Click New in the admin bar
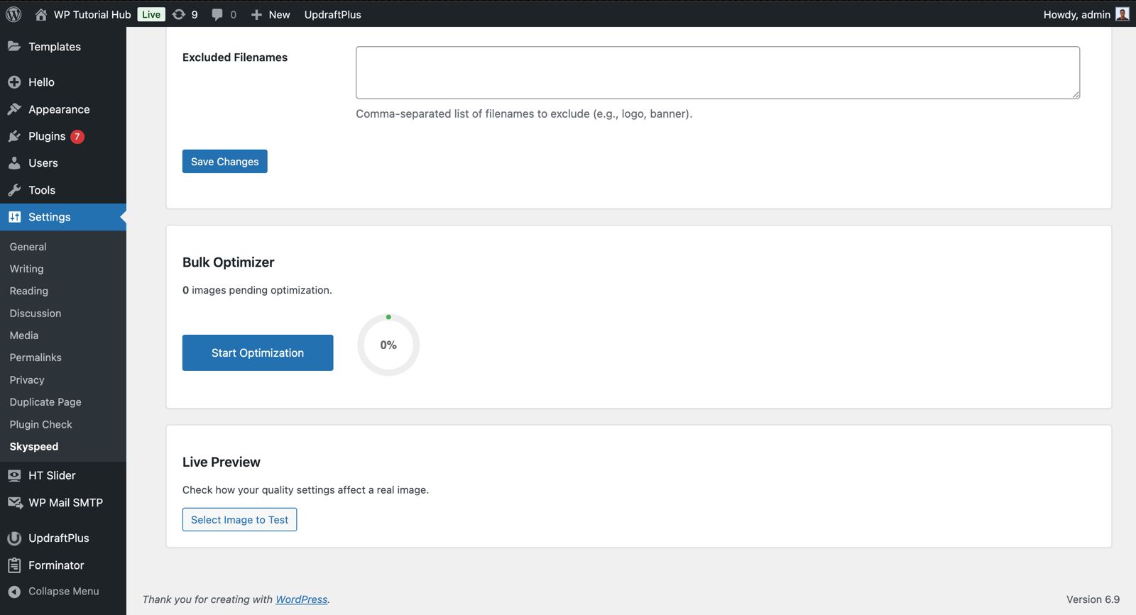The image size is (1136, 615). point(279,14)
